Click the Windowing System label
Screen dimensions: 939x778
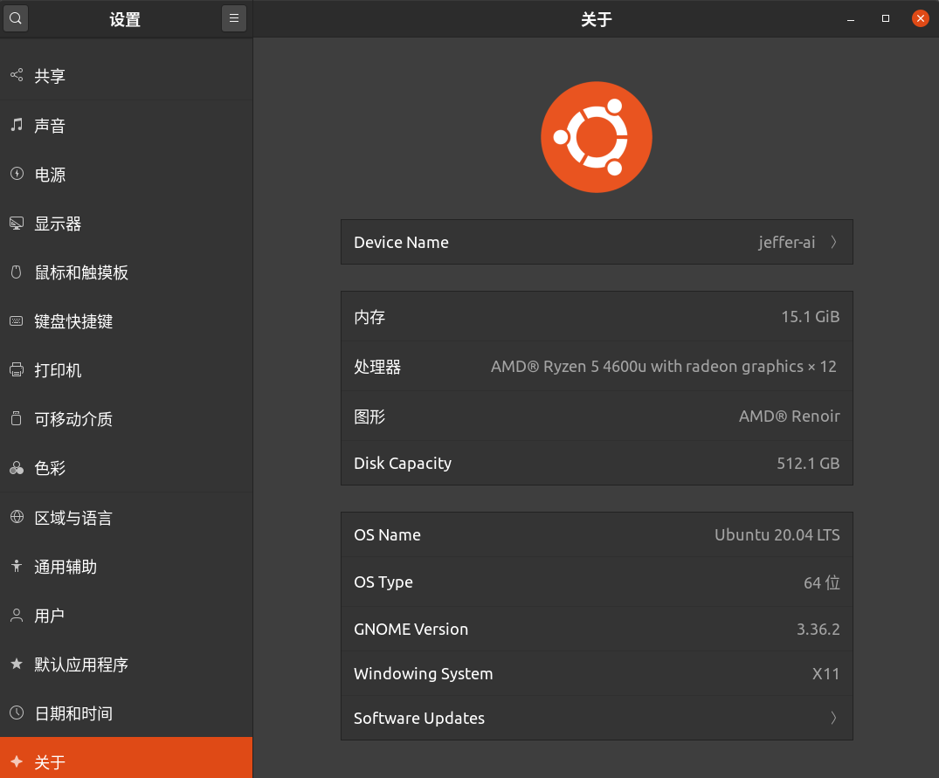(424, 674)
